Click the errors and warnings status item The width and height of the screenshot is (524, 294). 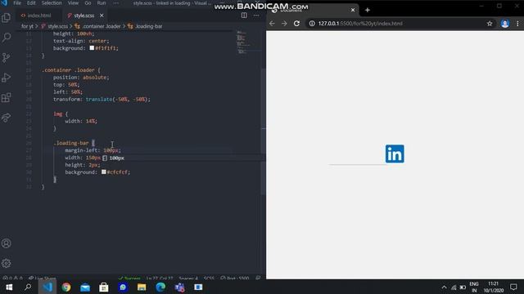12,278
